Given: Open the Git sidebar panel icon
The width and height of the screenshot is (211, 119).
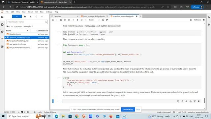Looking at the screenshot, I should (2, 32).
